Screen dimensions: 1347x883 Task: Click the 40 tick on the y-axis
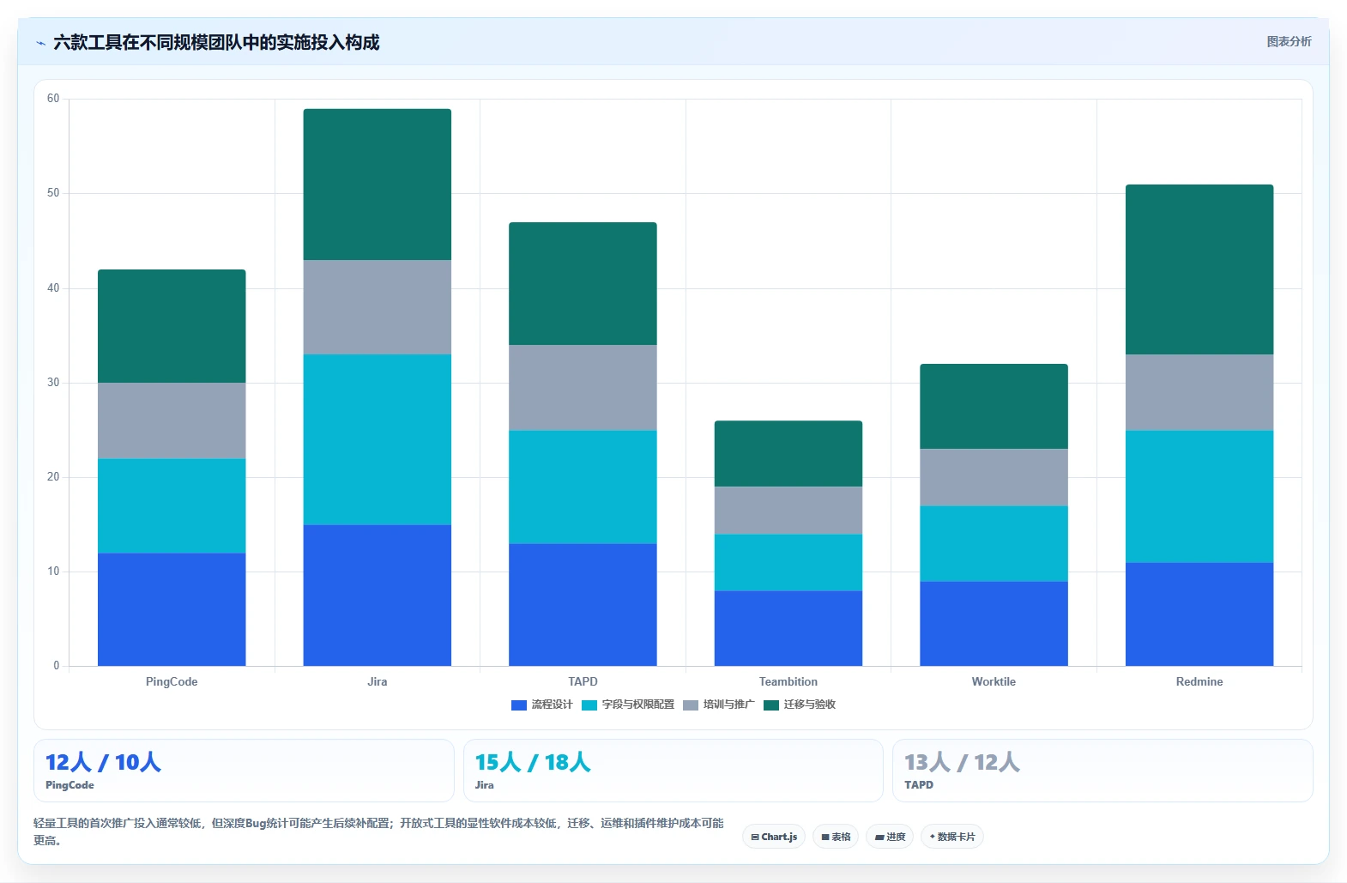point(53,288)
